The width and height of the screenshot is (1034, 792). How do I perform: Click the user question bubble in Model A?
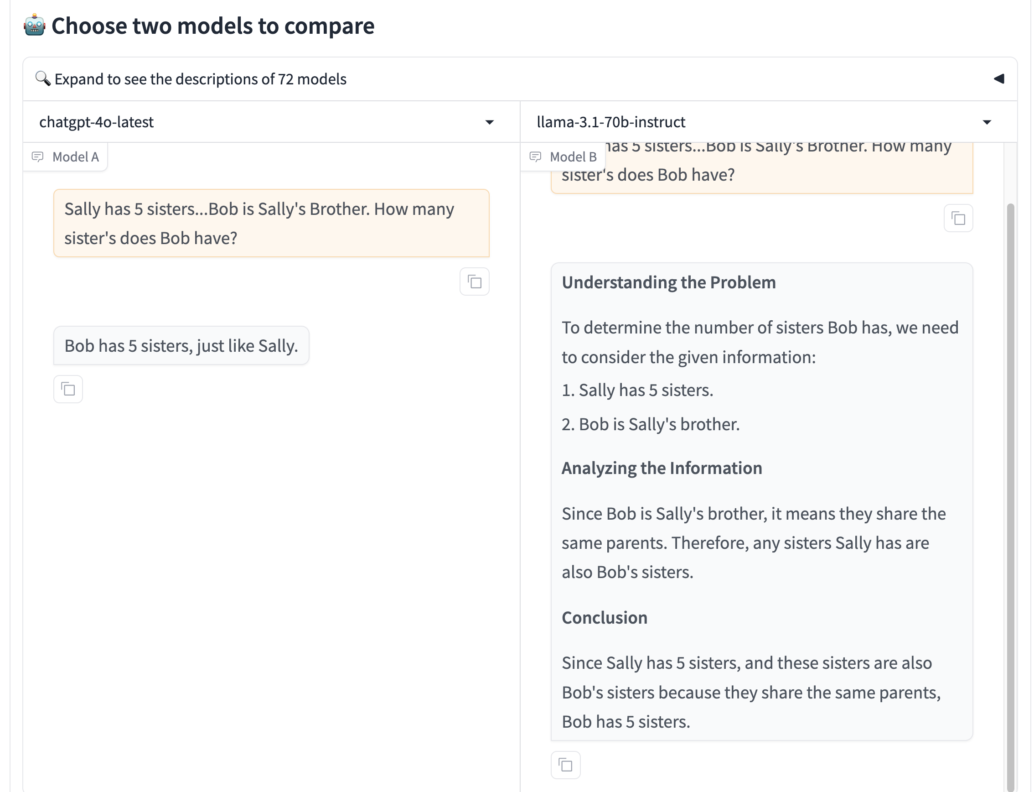click(271, 223)
